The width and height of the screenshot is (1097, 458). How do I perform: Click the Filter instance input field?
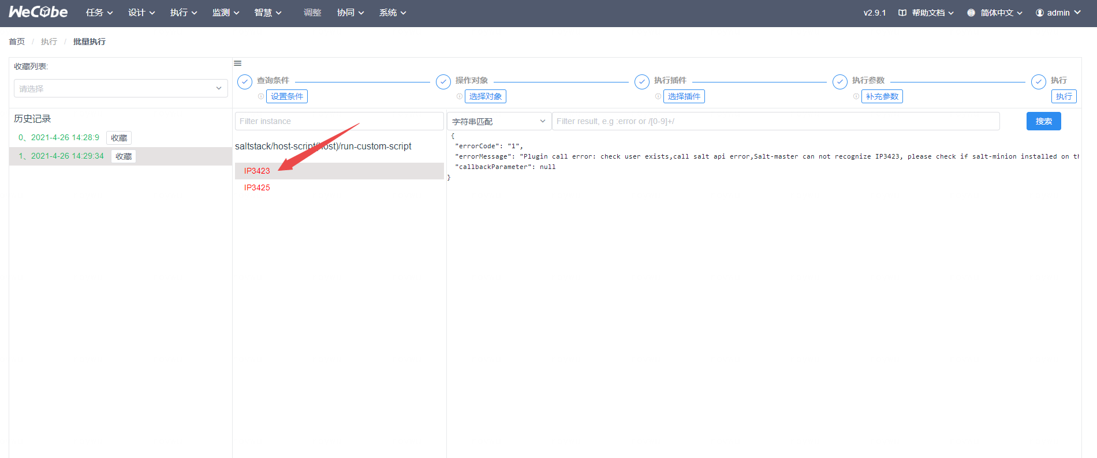click(339, 121)
